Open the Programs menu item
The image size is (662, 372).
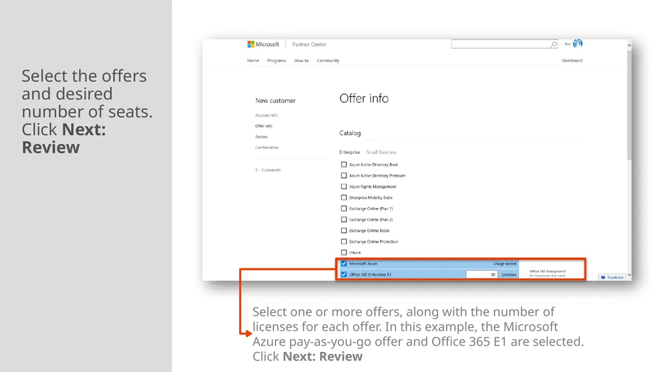coord(277,60)
